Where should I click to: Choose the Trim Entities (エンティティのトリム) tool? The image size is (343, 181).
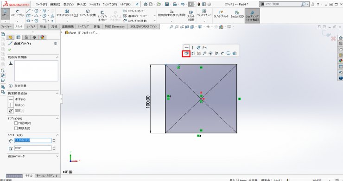point(67,13)
